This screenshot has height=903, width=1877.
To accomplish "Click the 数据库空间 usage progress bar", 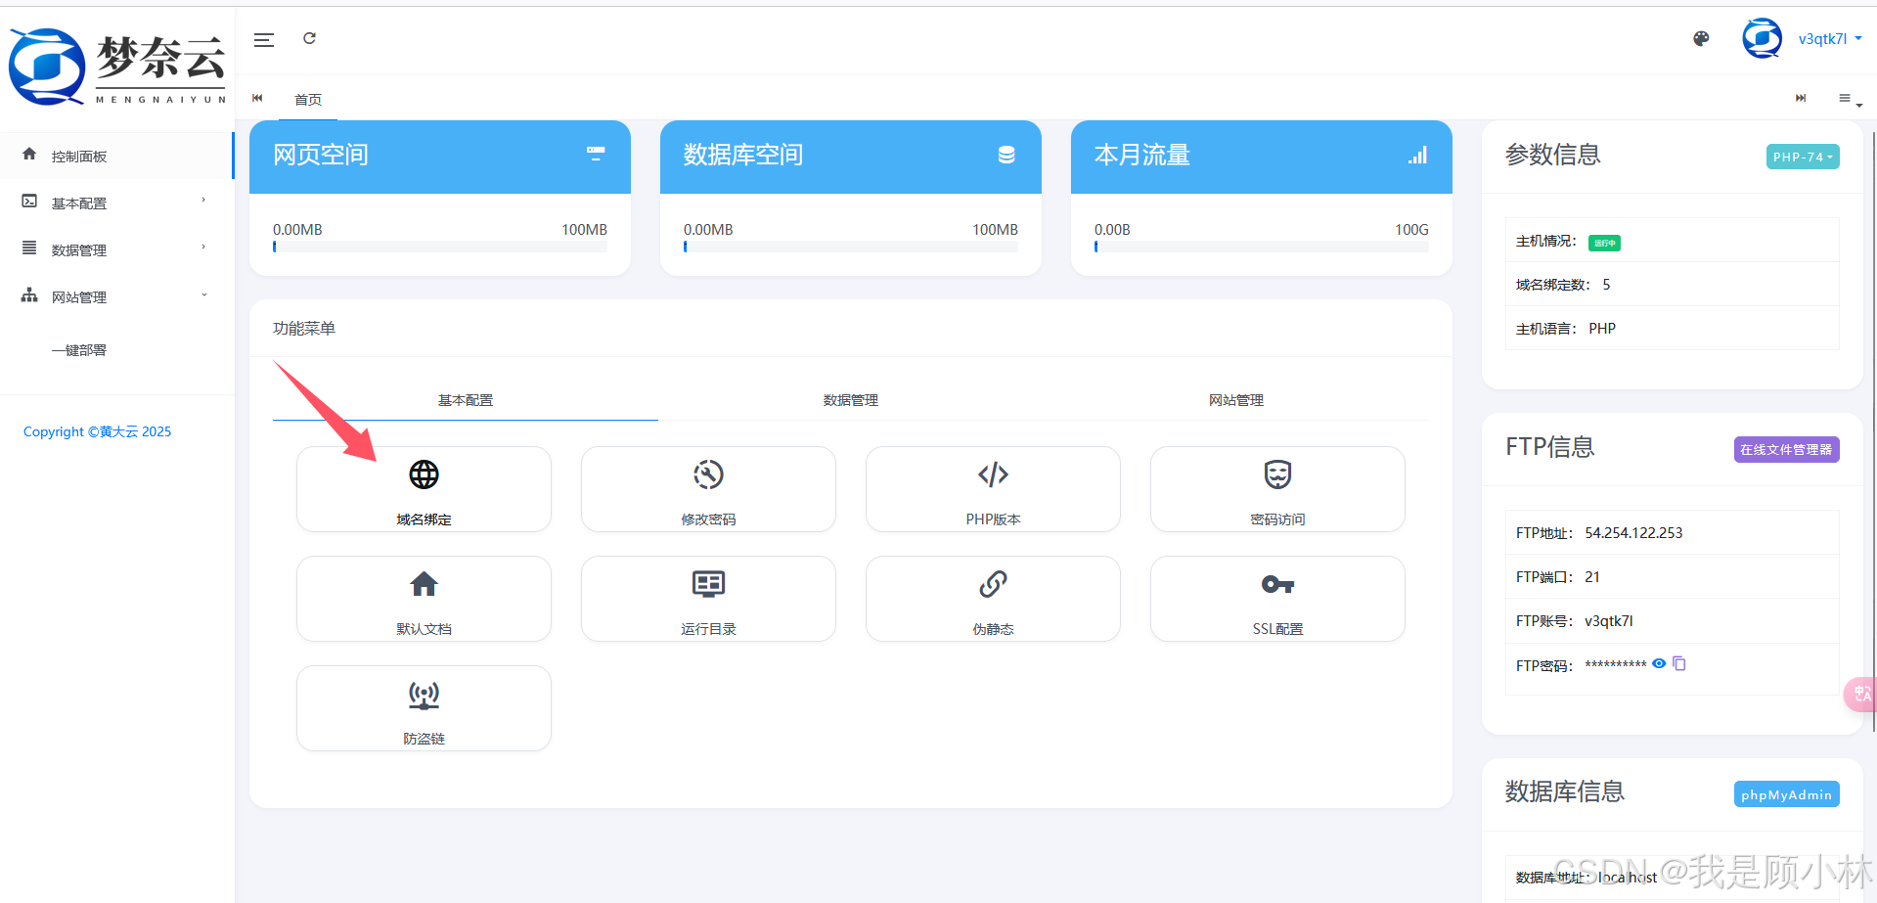I will 851,247.
